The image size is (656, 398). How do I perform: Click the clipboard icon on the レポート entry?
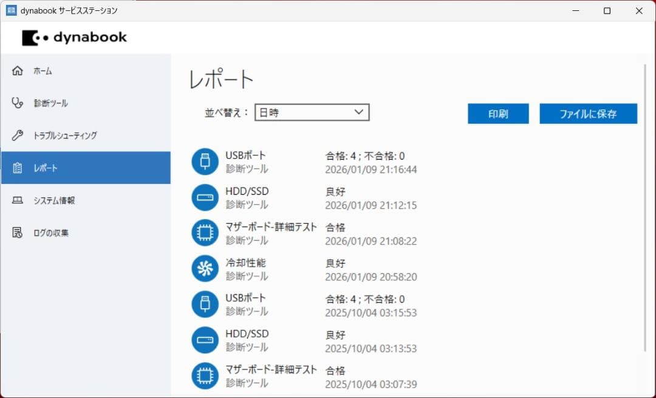pos(16,167)
